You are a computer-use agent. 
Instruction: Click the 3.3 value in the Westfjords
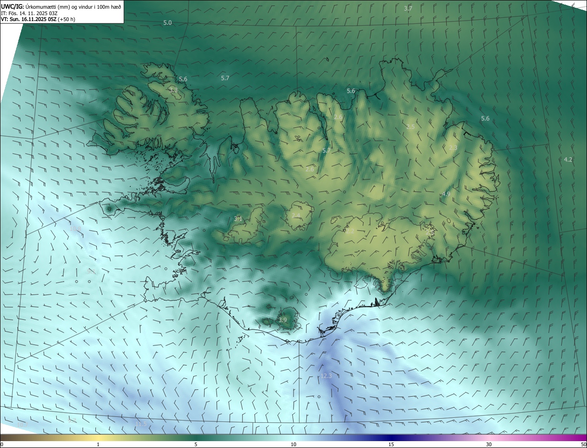[173, 90]
